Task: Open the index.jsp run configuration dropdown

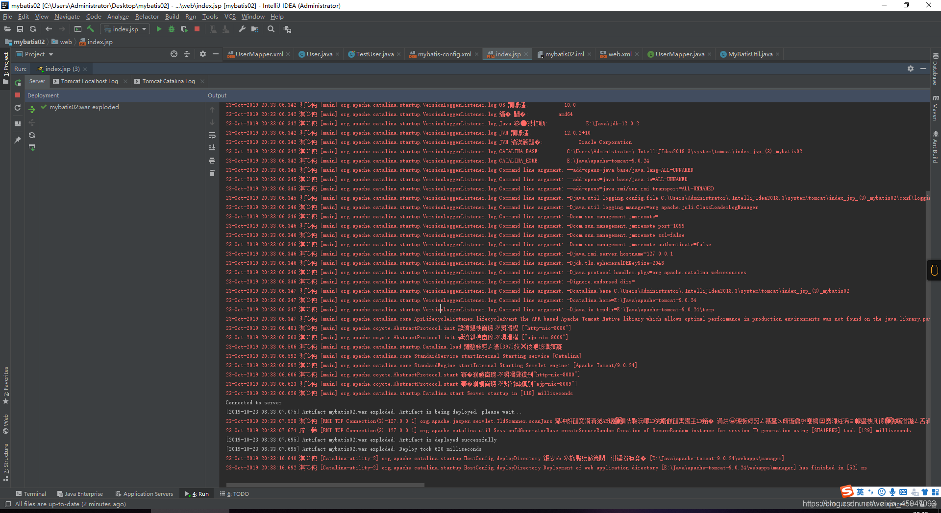Action: 125,29
